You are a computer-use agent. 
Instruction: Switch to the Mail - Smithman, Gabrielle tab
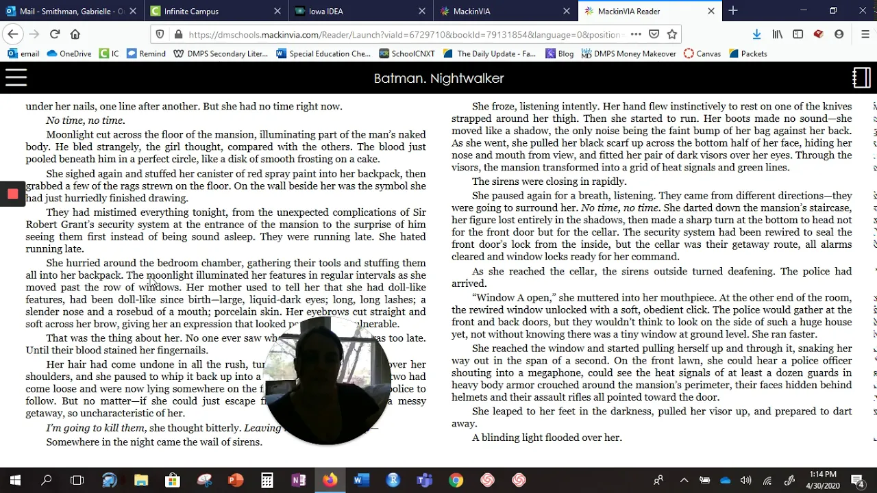[x=72, y=11]
